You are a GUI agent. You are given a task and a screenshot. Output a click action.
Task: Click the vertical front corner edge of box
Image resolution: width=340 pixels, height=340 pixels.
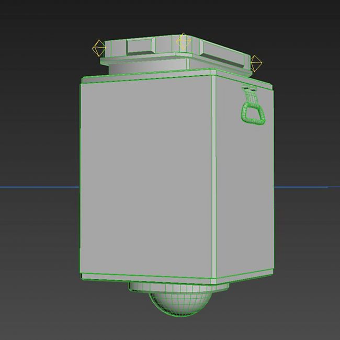click(x=214, y=178)
